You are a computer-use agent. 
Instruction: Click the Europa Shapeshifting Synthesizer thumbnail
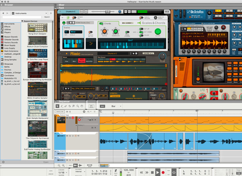(x=37, y=70)
